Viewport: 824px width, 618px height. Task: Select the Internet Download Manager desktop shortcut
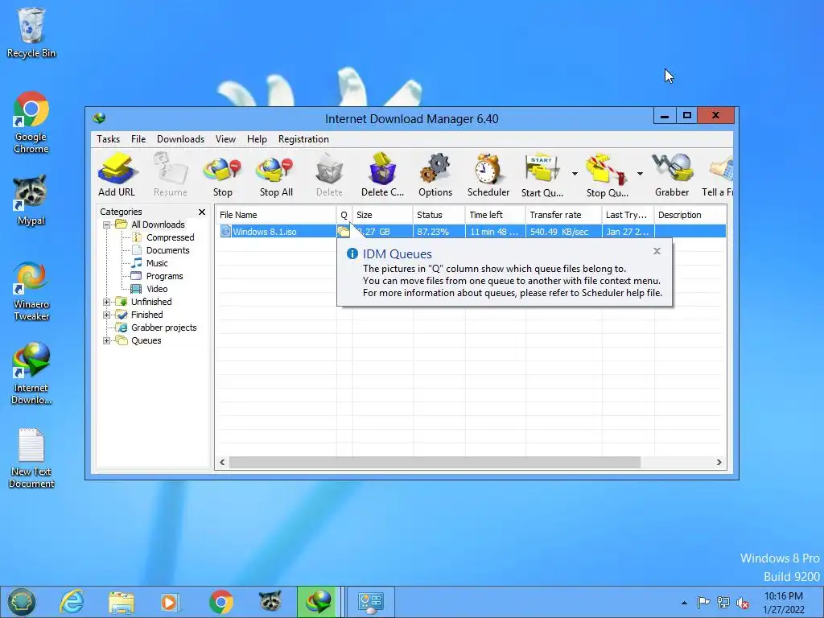[31, 373]
